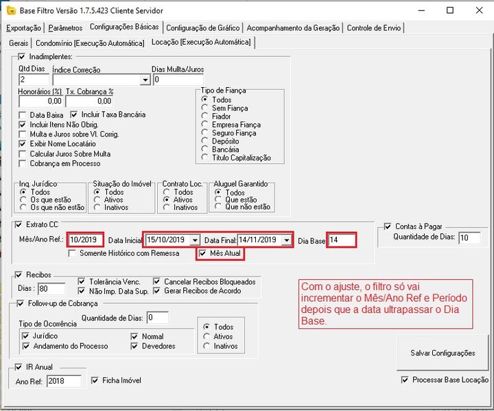Click the Mês/Ano Ref. input field
The image size is (494, 411).
point(86,240)
